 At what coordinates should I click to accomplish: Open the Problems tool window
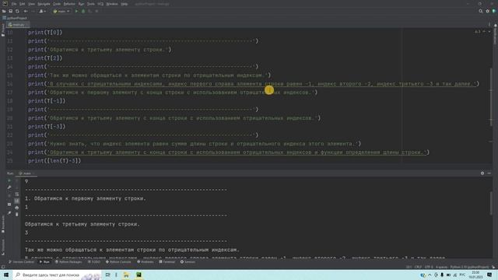[x=146, y=262]
